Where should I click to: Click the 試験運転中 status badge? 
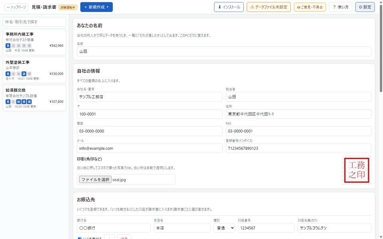point(68,7)
